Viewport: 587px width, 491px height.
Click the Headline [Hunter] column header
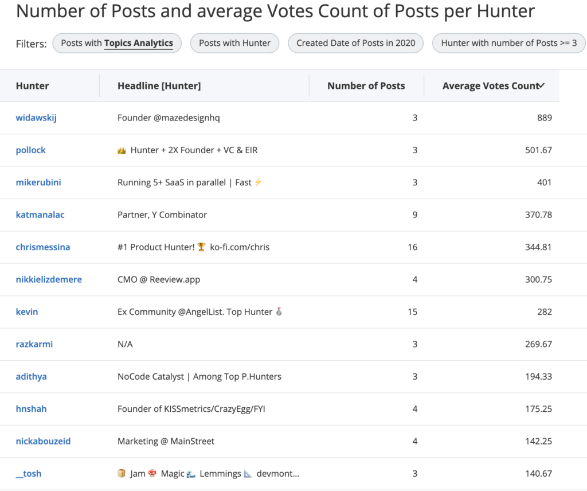click(158, 85)
